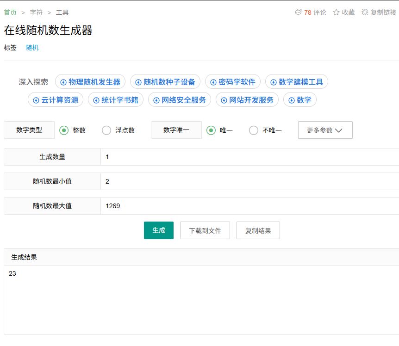Click the lightning icon beside 物理随机发生器
The width and height of the screenshot is (399, 346).
(x=63, y=82)
